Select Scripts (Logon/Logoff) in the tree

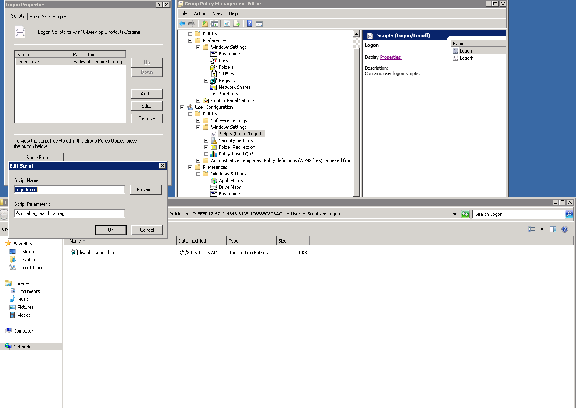(x=241, y=134)
